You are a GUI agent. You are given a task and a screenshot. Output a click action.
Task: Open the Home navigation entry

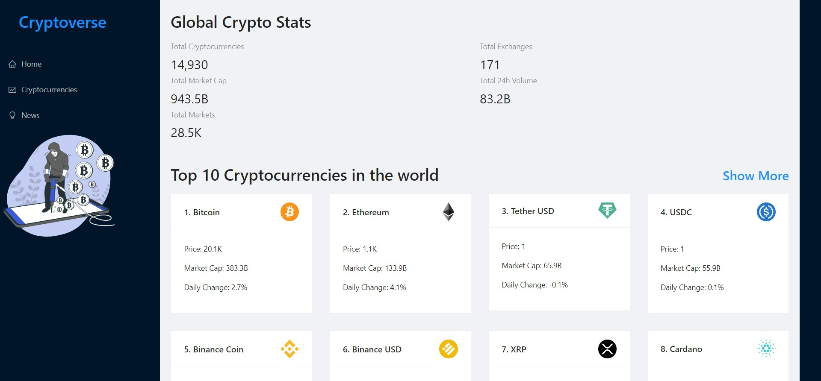pyautogui.click(x=31, y=64)
